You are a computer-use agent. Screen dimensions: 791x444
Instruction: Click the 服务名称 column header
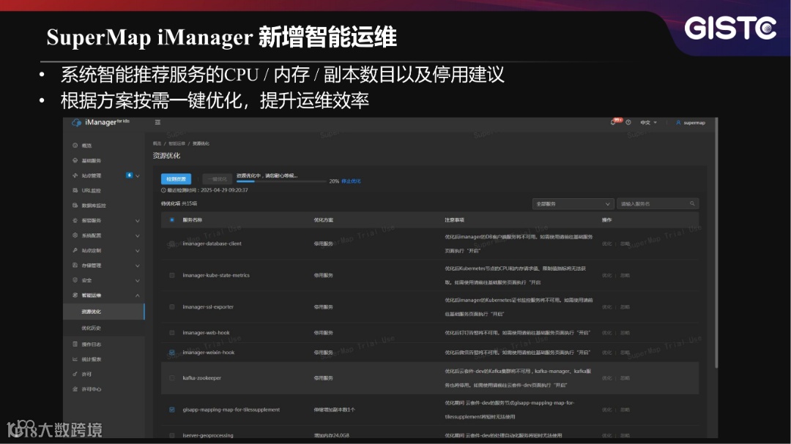[192, 220]
